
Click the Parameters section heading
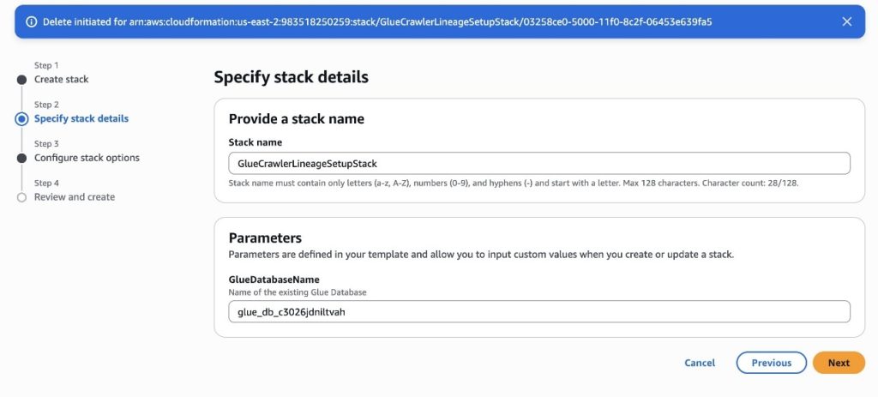point(265,238)
